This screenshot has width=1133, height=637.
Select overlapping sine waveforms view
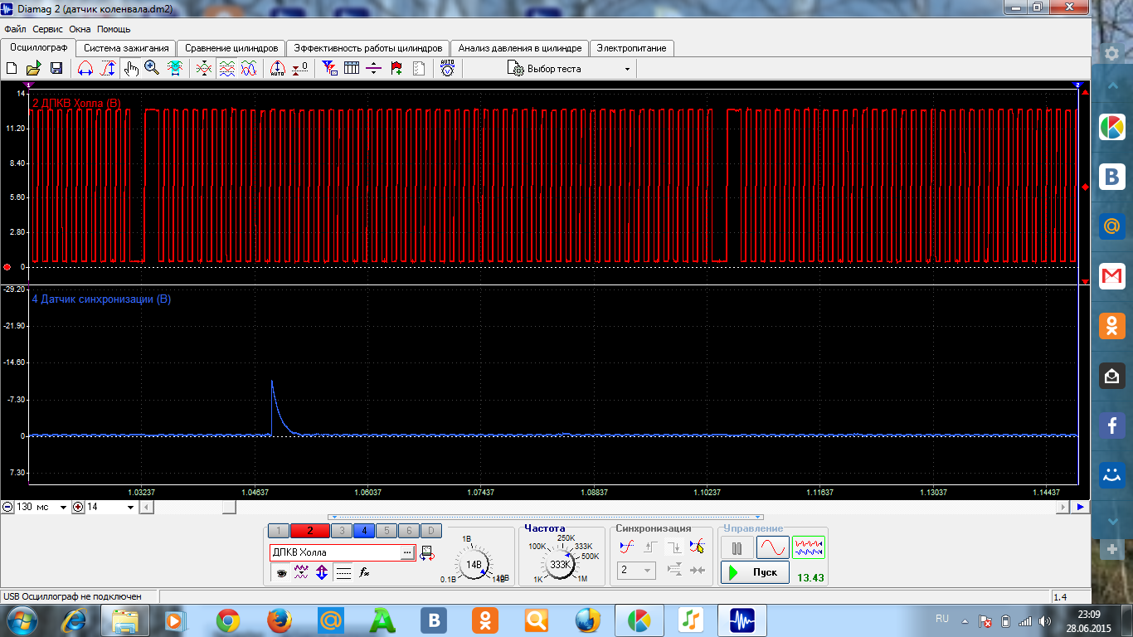pos(249,69)
